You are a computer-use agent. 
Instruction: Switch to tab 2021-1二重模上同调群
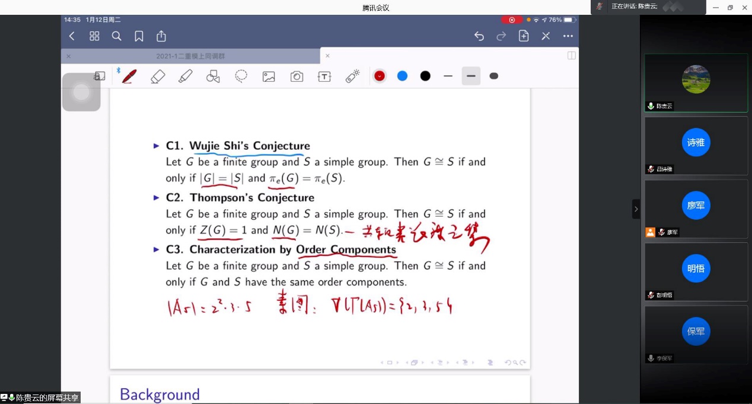pos(190,56)
